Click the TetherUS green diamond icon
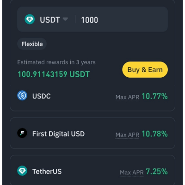 point(22,171)
